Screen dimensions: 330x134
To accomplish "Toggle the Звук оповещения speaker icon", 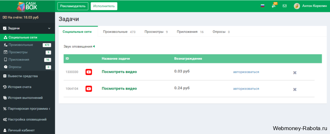I will click(x=94, y=46).
